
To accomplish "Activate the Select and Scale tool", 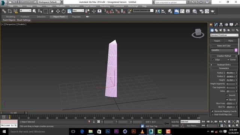I will tap(69, 11).
